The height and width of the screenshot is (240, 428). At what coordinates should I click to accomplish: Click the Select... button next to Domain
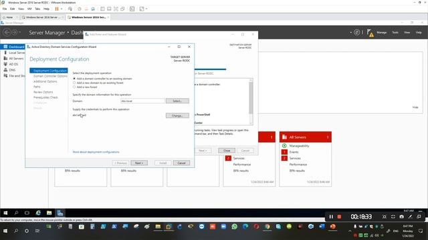[177, 101]
